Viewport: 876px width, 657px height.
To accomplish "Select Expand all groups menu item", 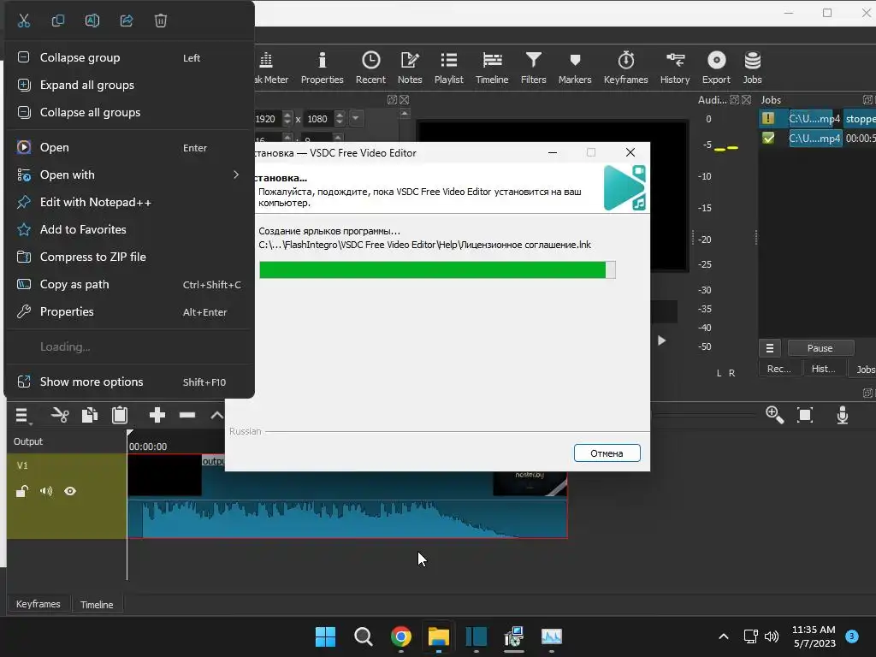I will [x=128, y=85].
